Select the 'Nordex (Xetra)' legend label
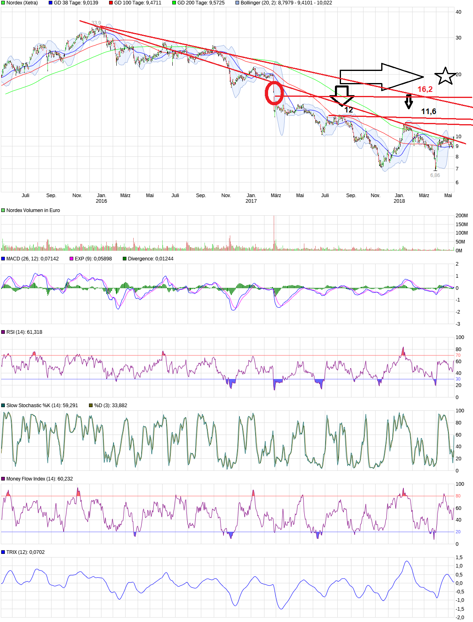Screen dimensions: 473x622 pyautogui.click(x=22, y=3)
